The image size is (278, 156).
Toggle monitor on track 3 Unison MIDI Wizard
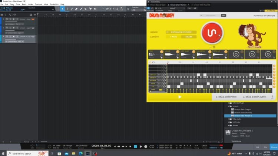coord(17,37)
